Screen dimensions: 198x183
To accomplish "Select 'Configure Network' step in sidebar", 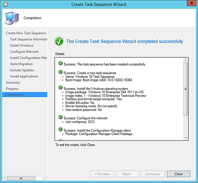I will tap(24, 51).
